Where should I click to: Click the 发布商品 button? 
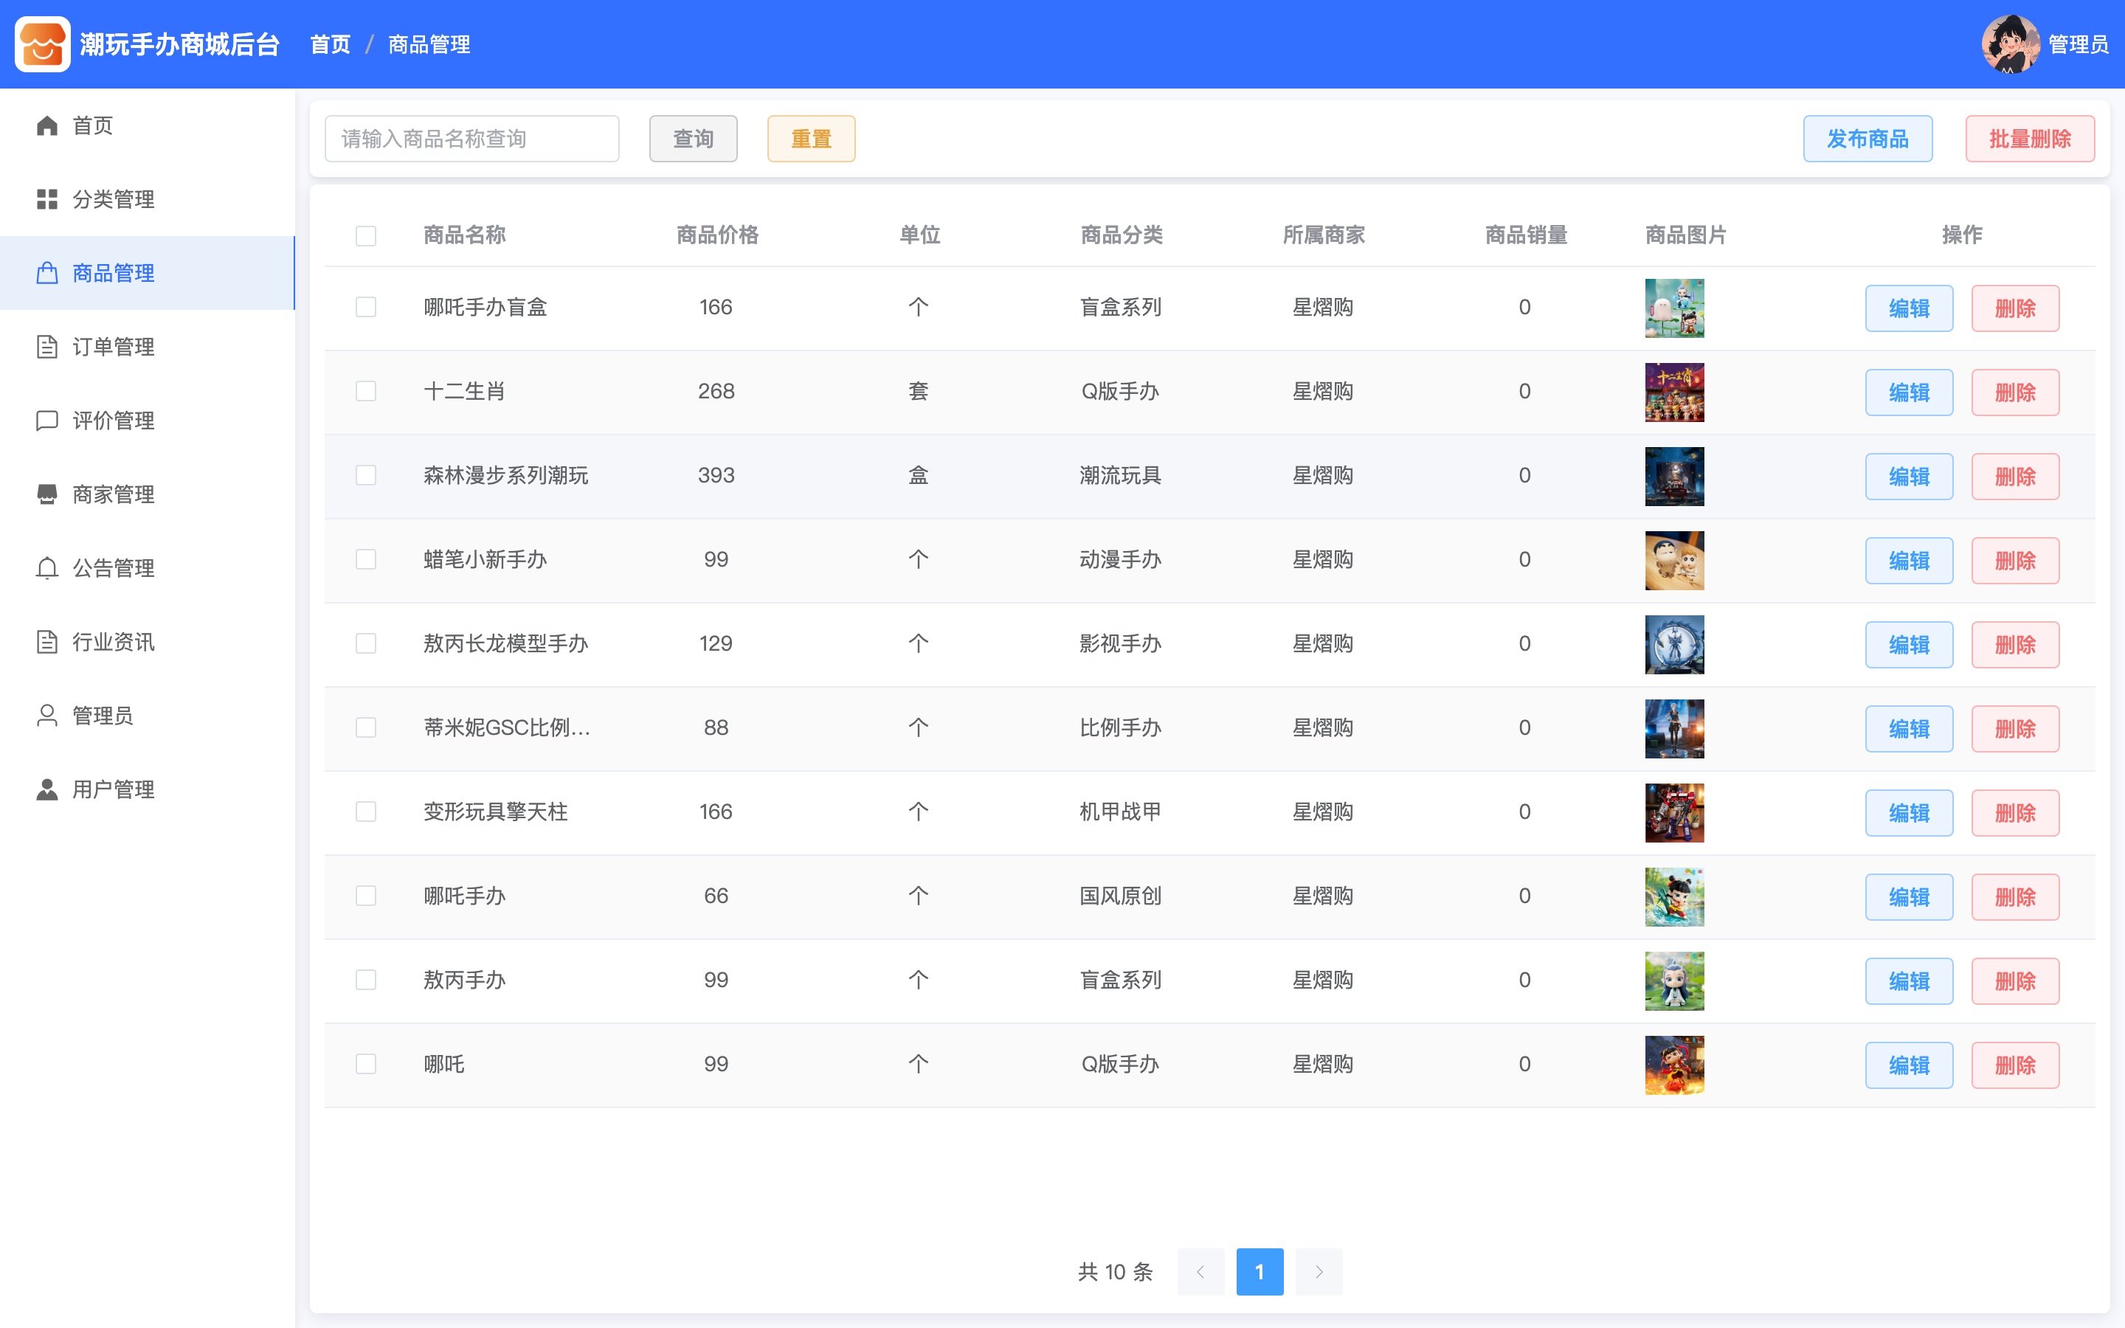(x=1867, y=139)
